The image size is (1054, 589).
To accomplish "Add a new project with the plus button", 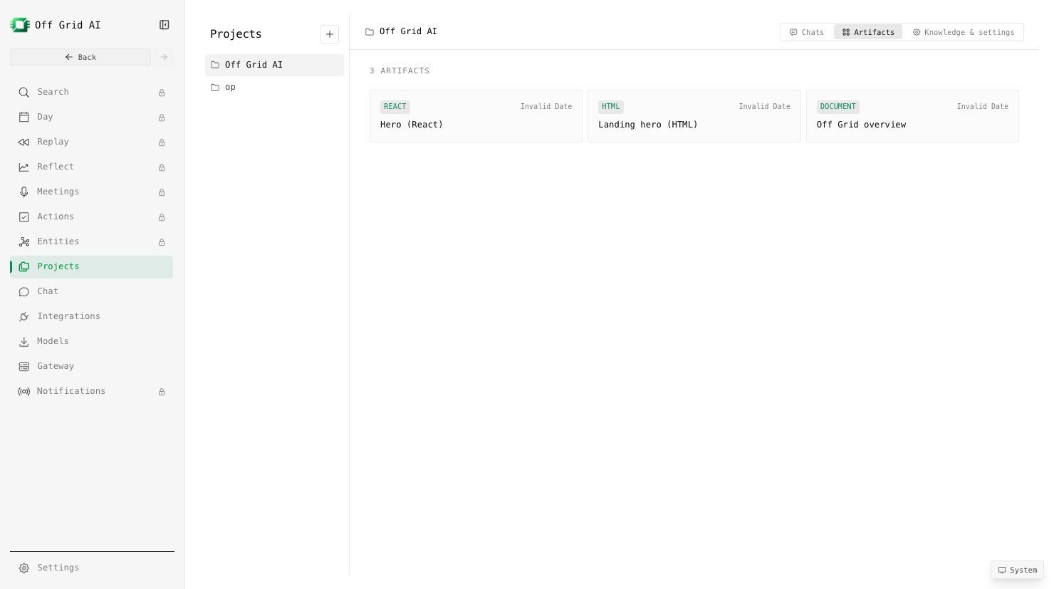I will 330,34.
